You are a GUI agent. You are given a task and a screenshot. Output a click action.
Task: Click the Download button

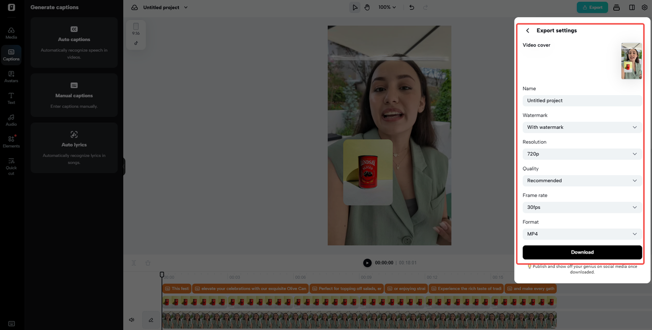coord(582,252)
